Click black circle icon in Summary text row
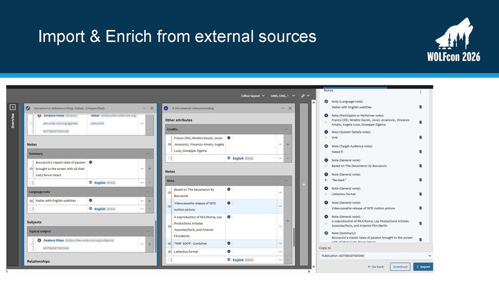Image resolution: width=499 pixels, height=281 pixels. pyautogui.click(x=90, y=162)
